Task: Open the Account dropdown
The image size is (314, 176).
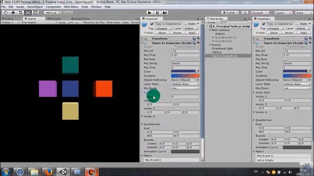Action: [260, 13]
